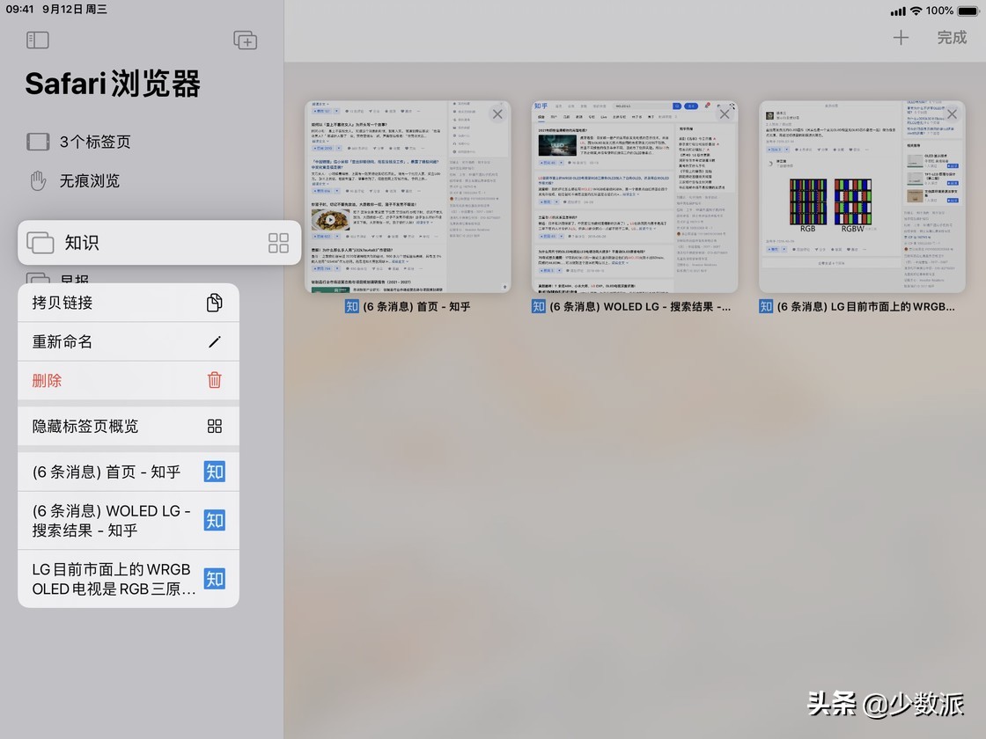Image resolution: width=986 pixels, height=739 pixels.
Task: Click grid icon beside 知识 group
Action: tap(278, 243)
